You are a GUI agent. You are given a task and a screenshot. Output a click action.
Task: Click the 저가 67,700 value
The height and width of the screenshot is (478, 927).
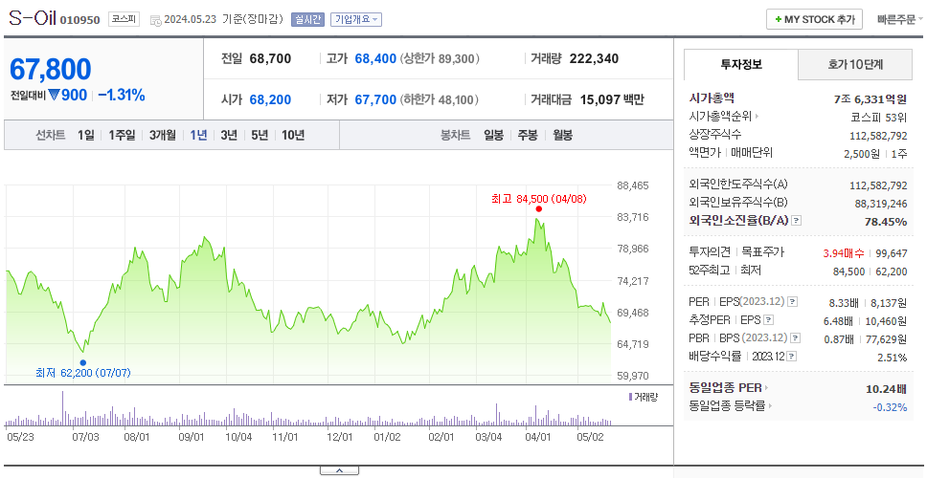375,99
